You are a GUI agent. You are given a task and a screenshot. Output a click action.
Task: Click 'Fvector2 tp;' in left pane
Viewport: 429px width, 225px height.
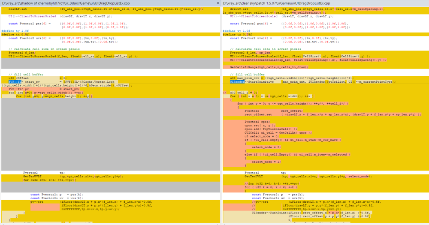(x=44, y=173)
